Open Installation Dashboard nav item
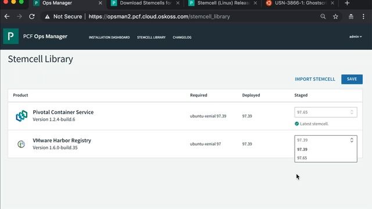372x209 pixels. click(x=109, y=37)
